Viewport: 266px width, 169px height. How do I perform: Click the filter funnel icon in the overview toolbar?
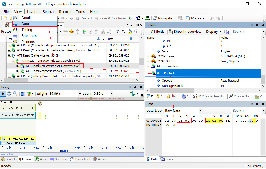(117, 32)
